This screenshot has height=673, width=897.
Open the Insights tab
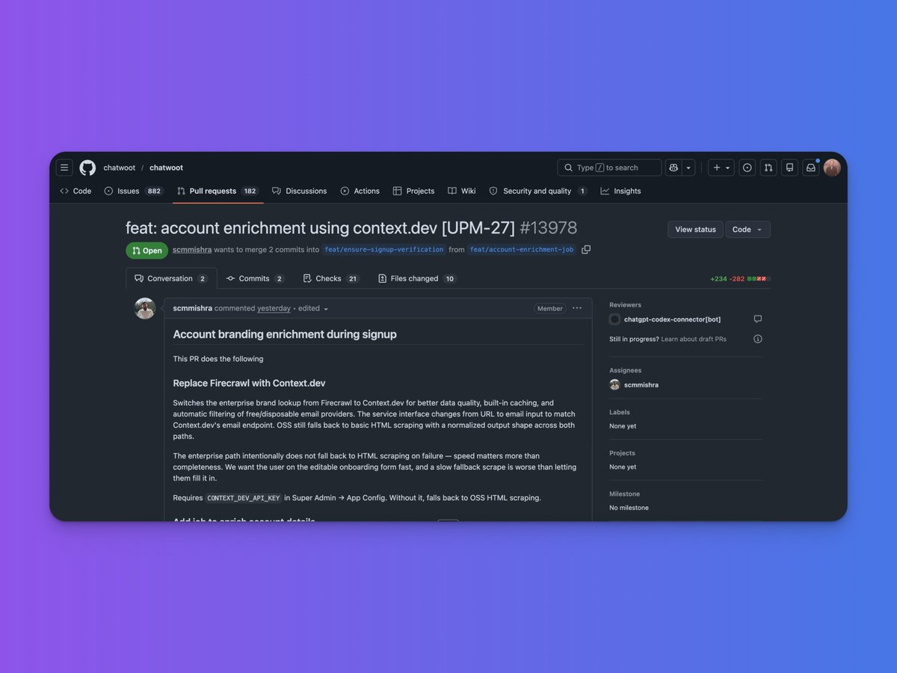620,191
